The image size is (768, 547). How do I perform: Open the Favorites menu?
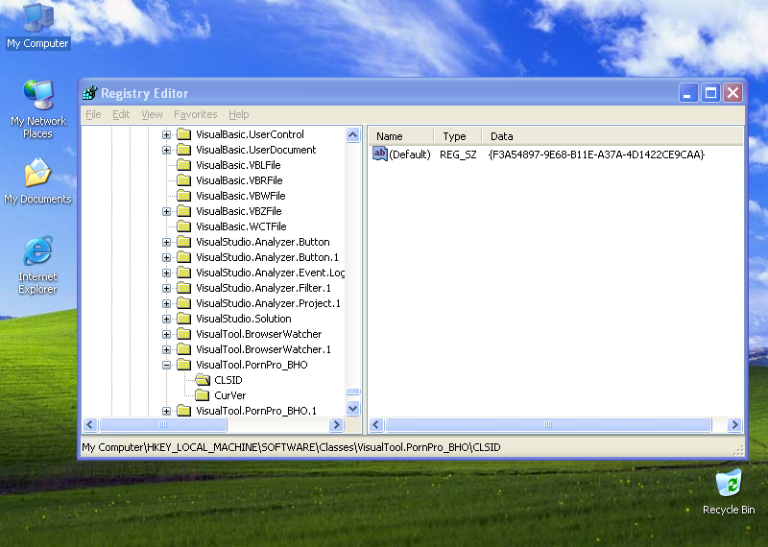tap(196, 114)
